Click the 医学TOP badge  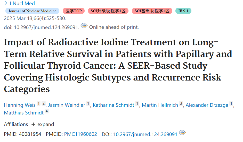click(x=74, y=11)
